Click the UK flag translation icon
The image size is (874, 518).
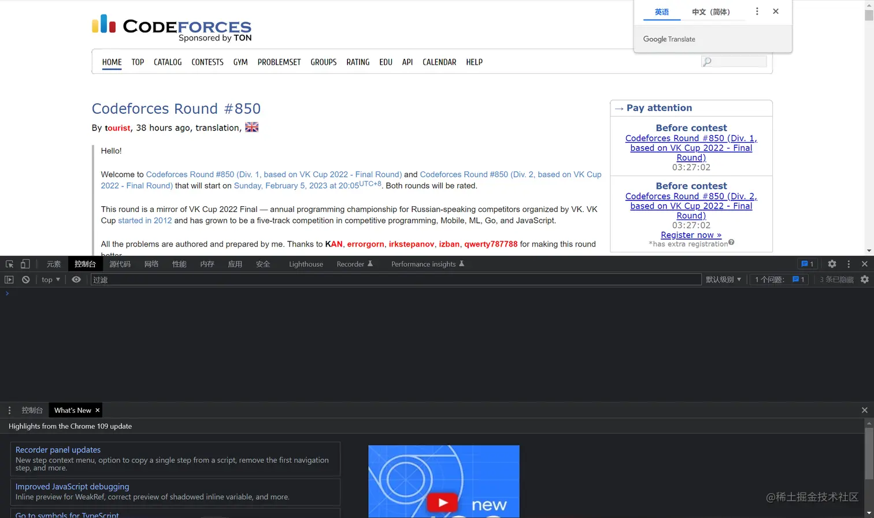tap(251, 127)
